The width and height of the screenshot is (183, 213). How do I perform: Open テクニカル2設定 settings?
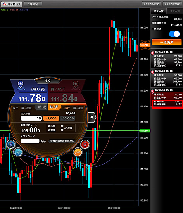pyautogui.click(x=172, y=4)
